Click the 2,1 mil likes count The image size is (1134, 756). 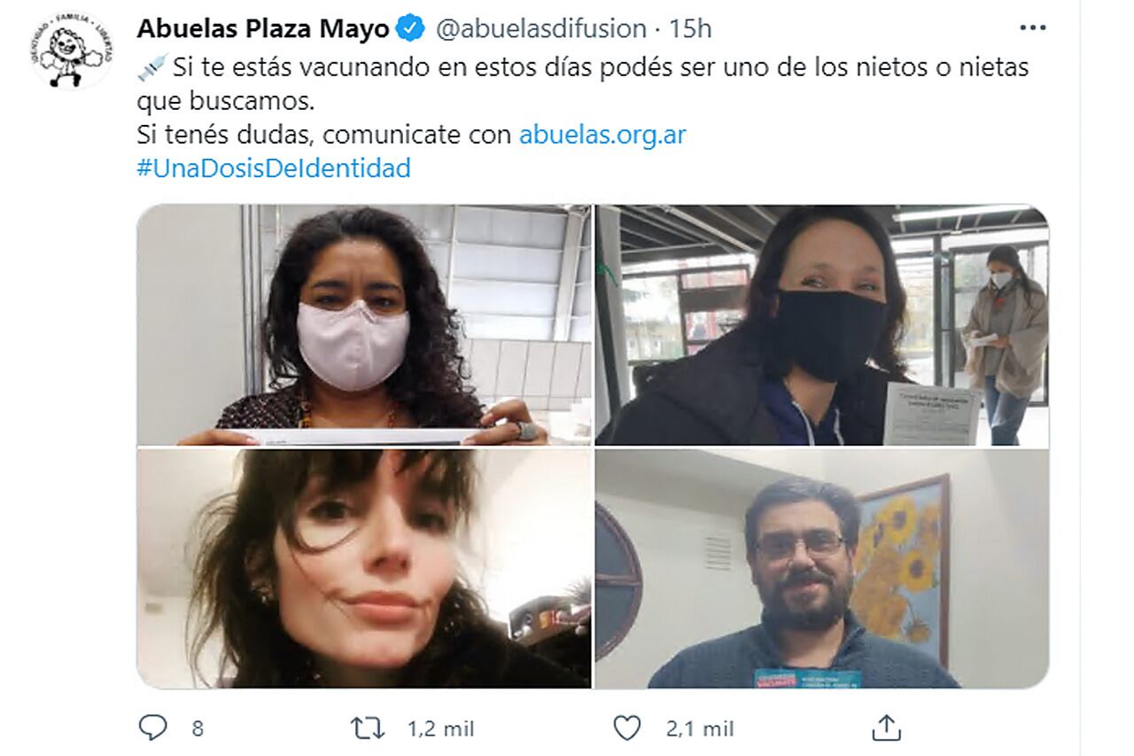coord(700,729)
